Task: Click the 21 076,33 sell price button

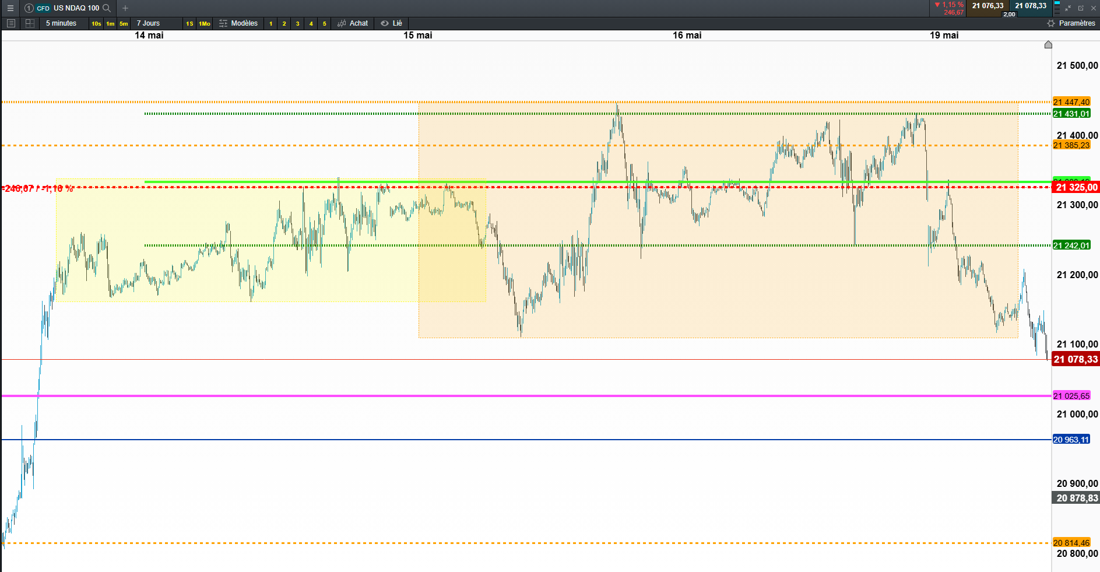Action: point(987,6)
